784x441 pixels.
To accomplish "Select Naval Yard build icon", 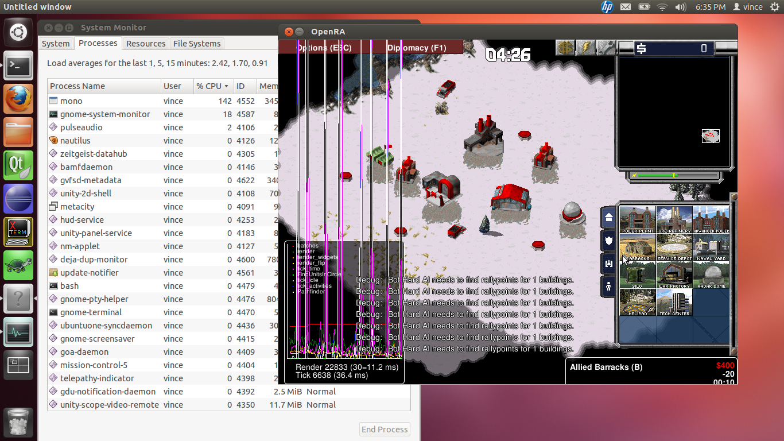I will (x=711, y=247).
